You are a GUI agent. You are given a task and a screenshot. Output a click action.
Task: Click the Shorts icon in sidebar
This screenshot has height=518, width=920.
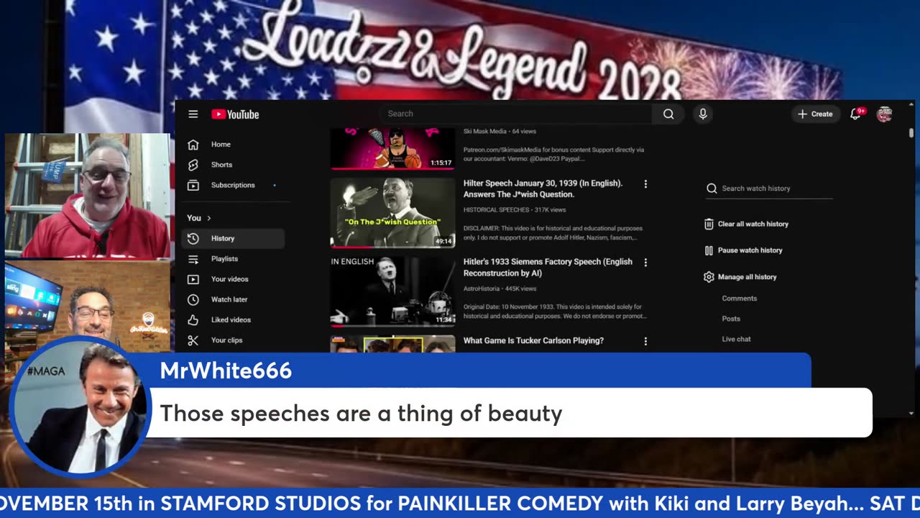[193, 165]
